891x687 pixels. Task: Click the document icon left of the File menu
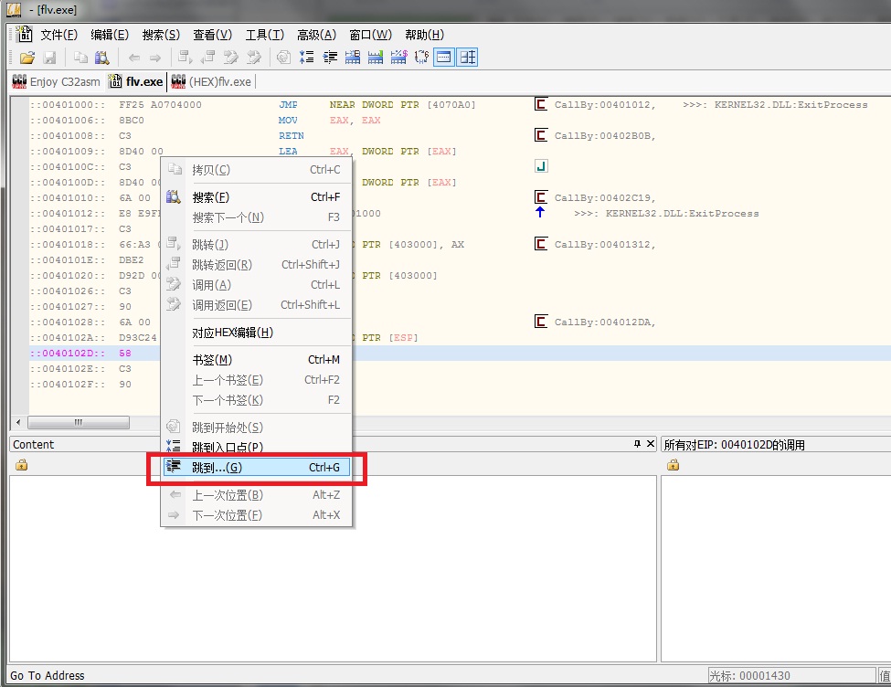[24, 34]
